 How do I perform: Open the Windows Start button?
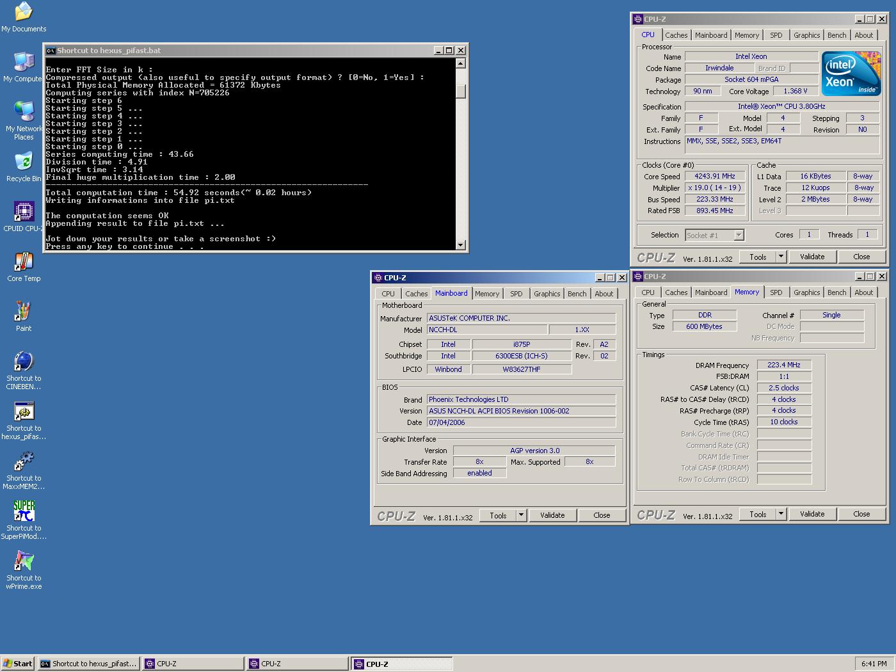pyautogui.click(x=17, y=664)
